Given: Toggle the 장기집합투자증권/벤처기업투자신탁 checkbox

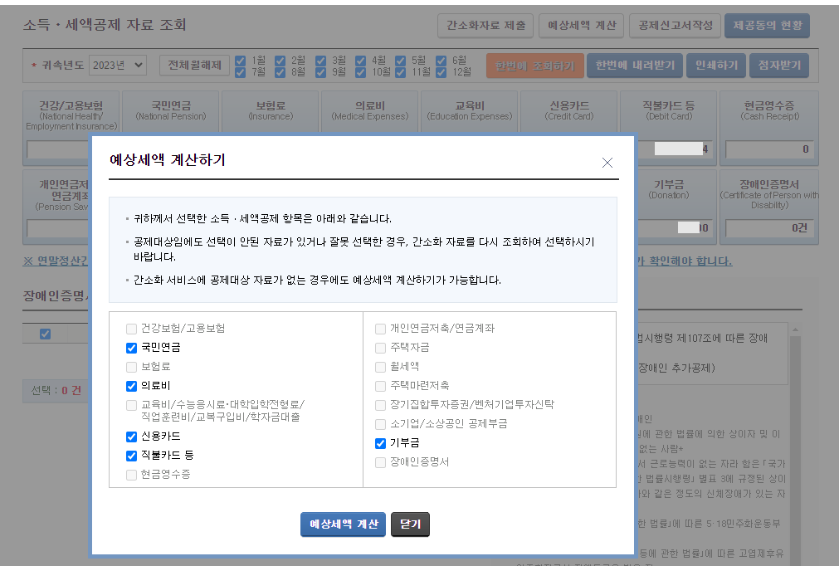Looking at the screenshot, I should (380, 405).
